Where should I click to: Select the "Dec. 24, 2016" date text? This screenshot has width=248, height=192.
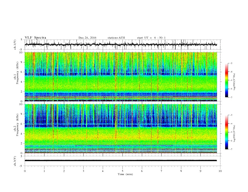coord(87,38)
